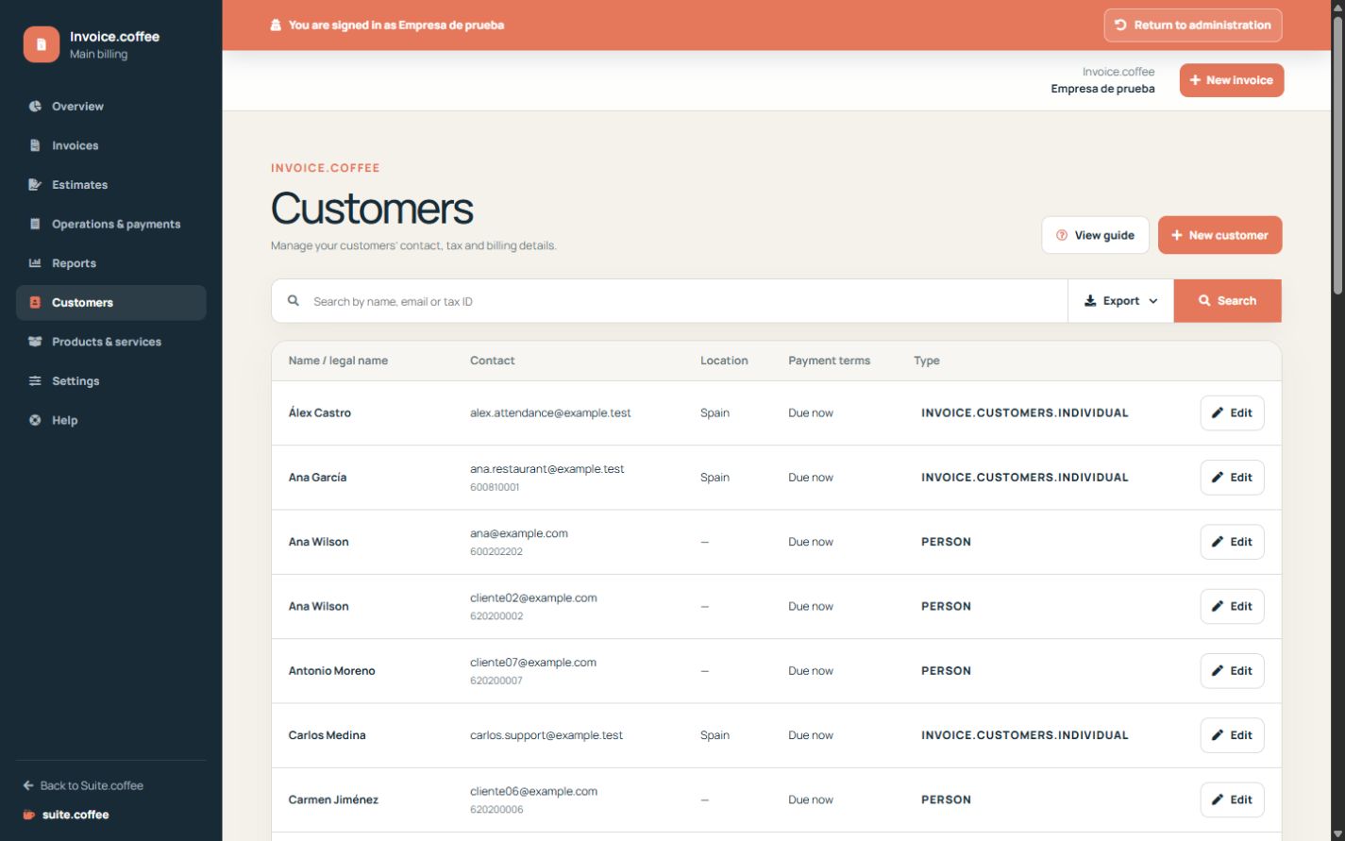Click the magnifier icon on the Search button
The image size is (1345, 841).
[1204, 301]
